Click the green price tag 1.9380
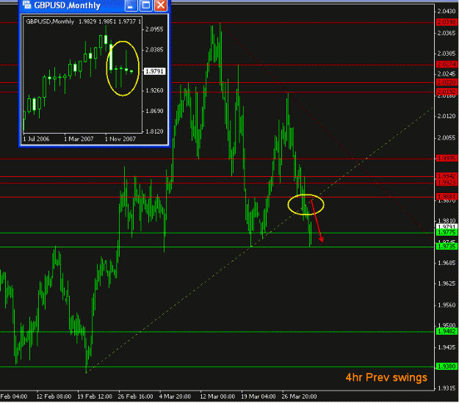The height and width of the screenshot is (403, 459). pos(447,366)
